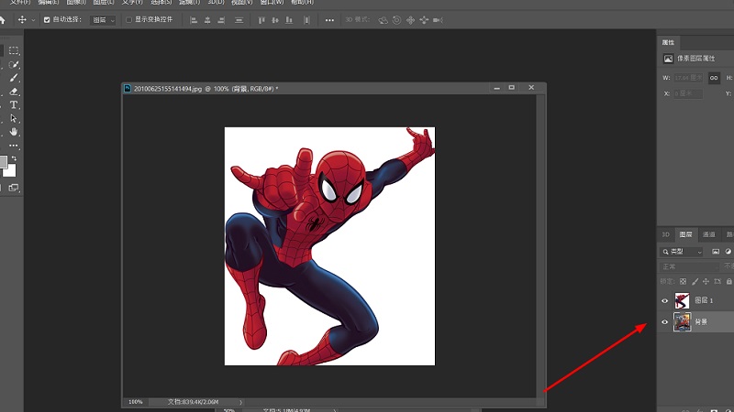Screen dimensions: 734x412
Task: Switch to the 图层 Layers tab
Action: [685, 234]
